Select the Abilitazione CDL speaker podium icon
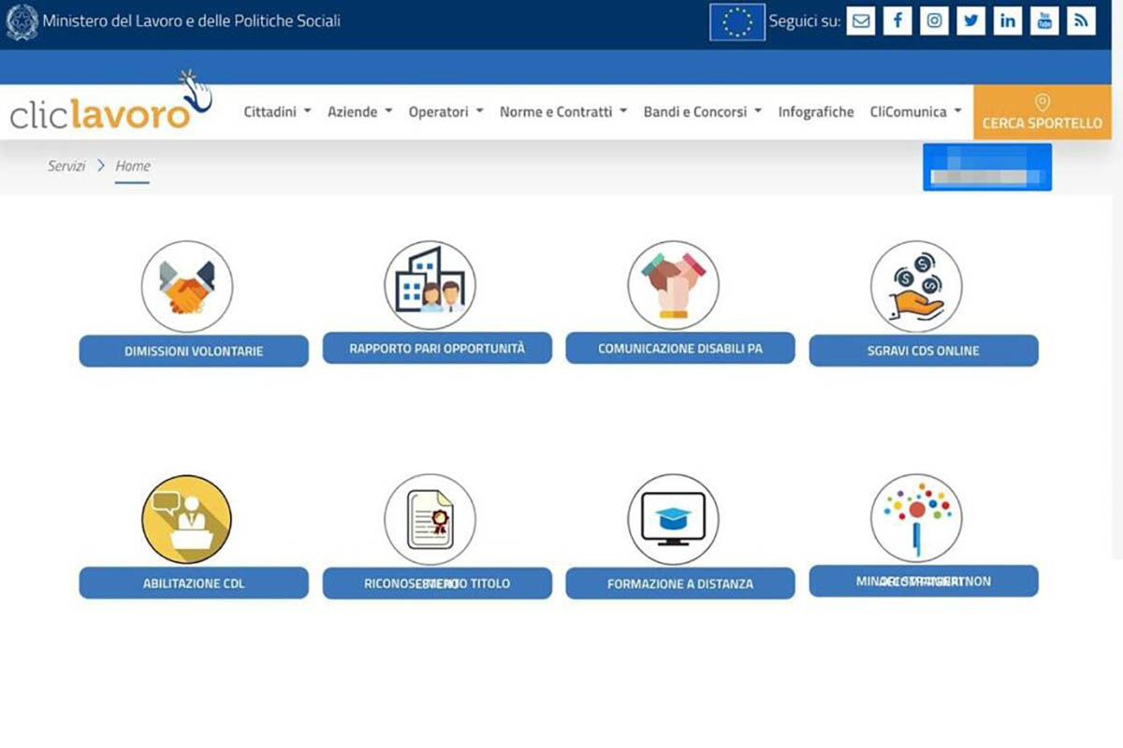 tap(186, 519)
